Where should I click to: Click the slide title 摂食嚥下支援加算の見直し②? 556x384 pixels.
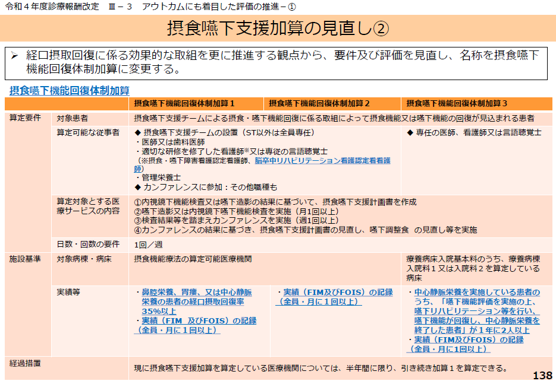pos(278,27)
